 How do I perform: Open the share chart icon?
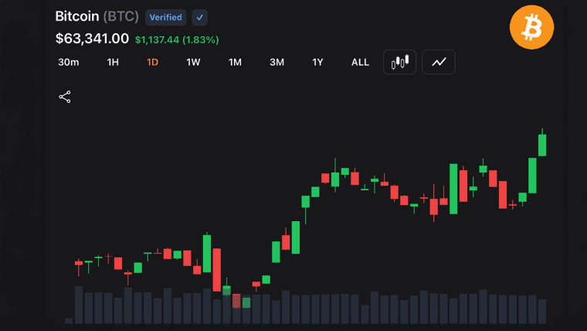(x=65, y=97)
